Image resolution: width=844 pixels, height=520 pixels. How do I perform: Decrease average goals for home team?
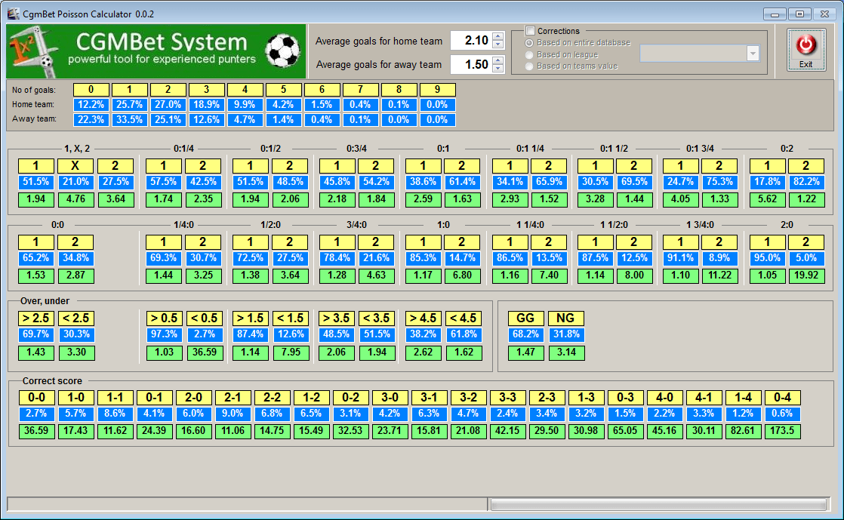click(x=498, y=45)
